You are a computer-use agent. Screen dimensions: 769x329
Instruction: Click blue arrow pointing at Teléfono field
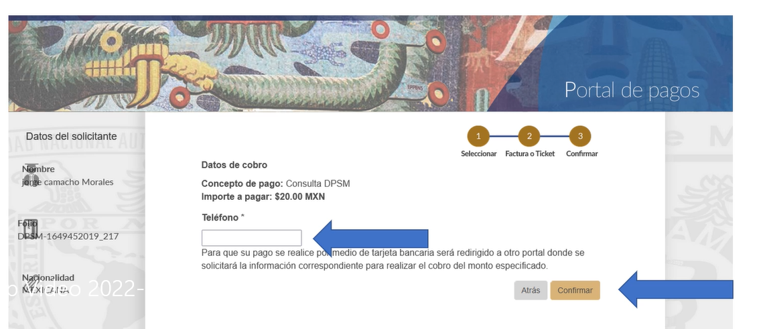click(x=370, y=239)
